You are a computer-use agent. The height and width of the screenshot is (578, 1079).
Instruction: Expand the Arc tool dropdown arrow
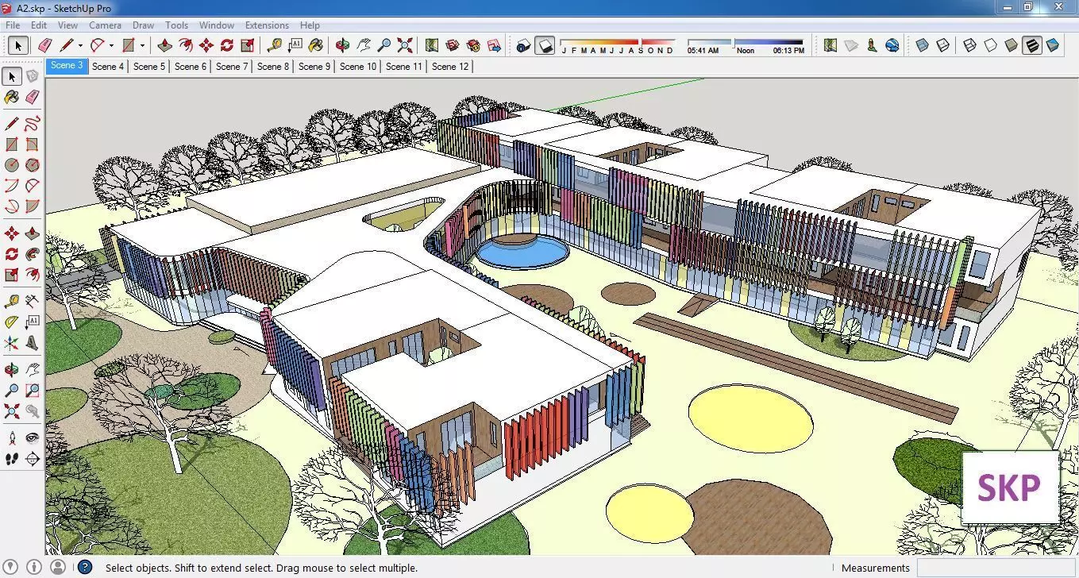[111, 45]
